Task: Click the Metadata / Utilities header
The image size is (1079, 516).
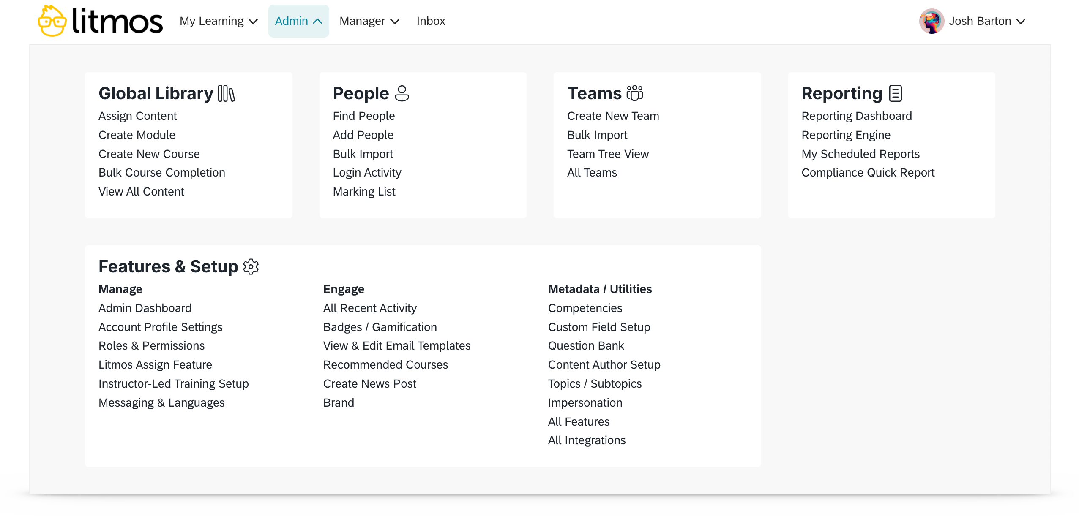Action: point(600,289)
